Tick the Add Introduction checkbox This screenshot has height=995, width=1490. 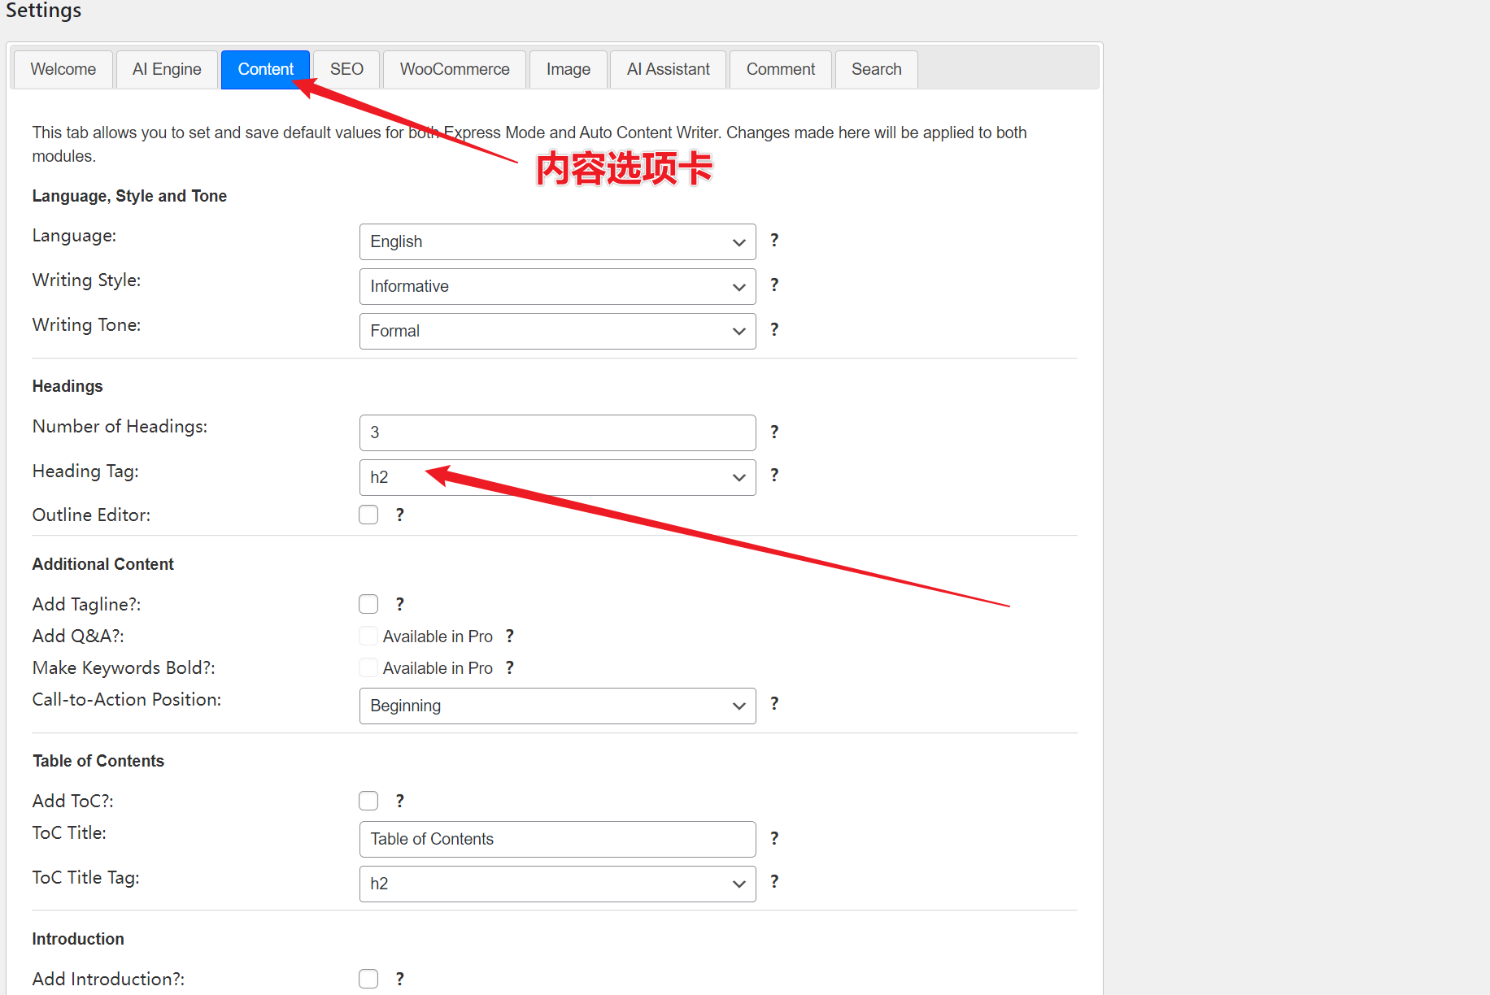coord(368,979)
